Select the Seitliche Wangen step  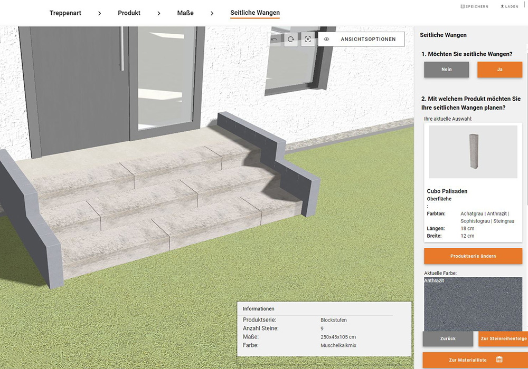pos(255,13)
